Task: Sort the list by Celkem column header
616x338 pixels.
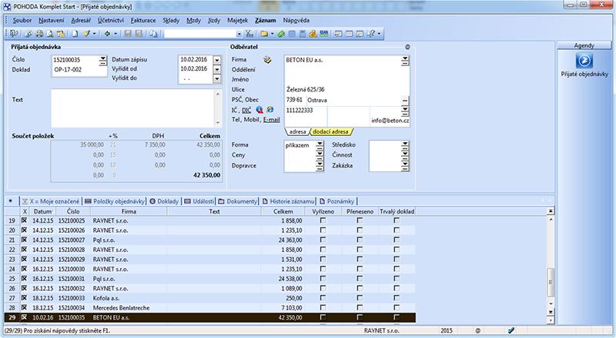Action: coord(283,211)
